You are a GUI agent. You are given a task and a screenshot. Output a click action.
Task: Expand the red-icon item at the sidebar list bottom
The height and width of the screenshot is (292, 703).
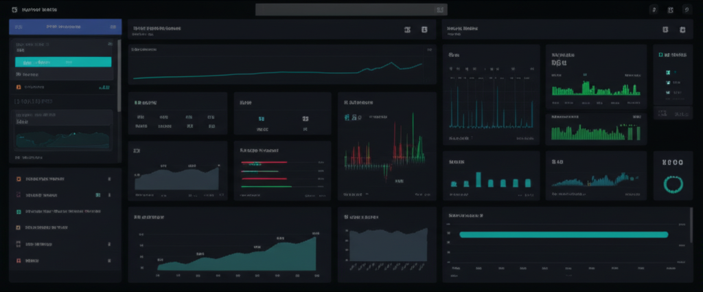pos(62,261)
